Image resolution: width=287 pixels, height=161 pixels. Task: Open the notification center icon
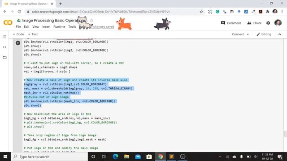pos(280,157)
